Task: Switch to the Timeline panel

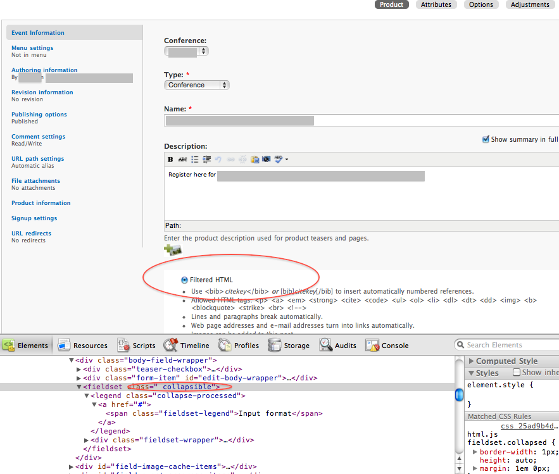Action: tap(187, 346)
